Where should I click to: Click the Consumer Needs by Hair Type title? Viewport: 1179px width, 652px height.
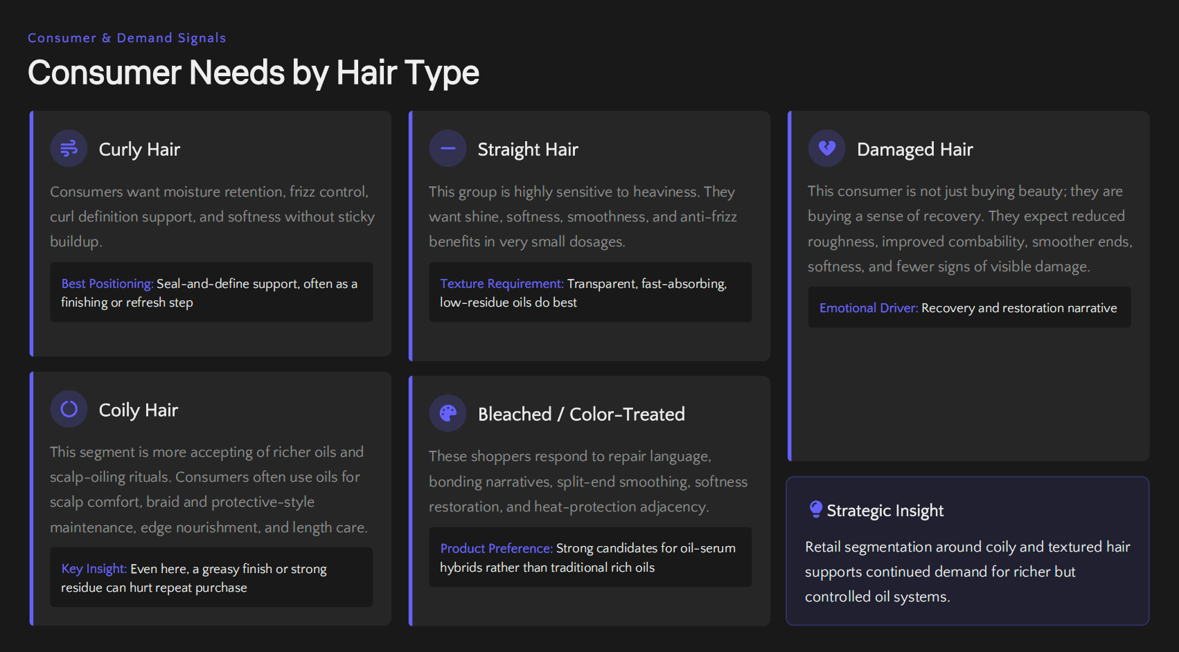(x=253, y=73)
